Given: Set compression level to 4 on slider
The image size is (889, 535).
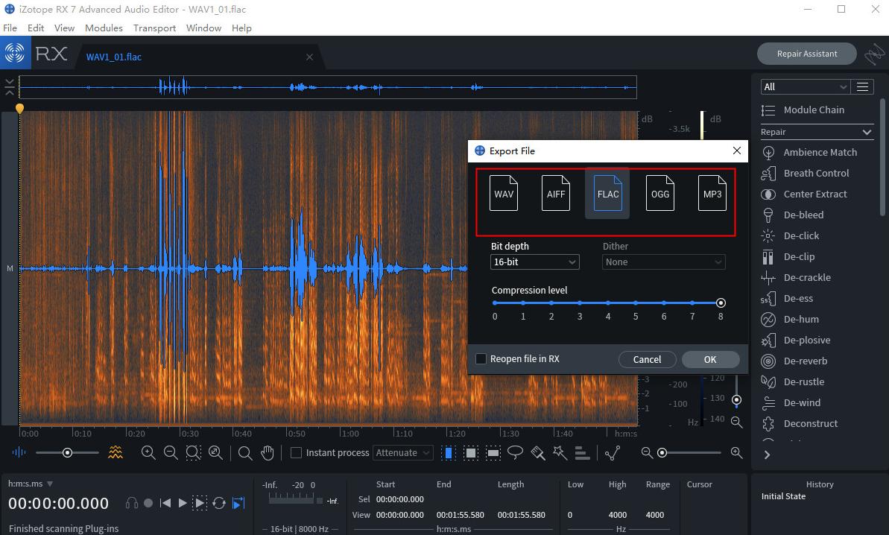Looking at the screenshot, I should pyautogui.click(x=608, y=303).
